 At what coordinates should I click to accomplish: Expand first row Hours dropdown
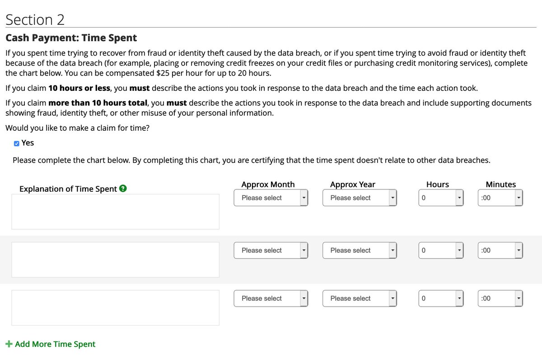click(x=441, y=198)
